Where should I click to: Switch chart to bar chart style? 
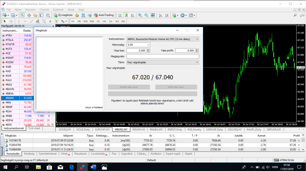click(x=120, y=15)
